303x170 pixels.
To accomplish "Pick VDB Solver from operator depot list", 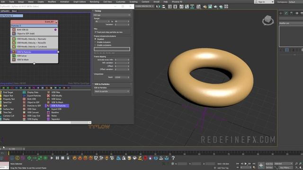I will [x=54, y=99].
